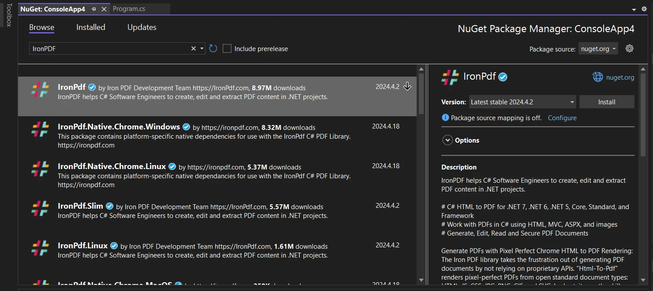Click the download arrow on the IronPdf package

click(x=407, y=87)
